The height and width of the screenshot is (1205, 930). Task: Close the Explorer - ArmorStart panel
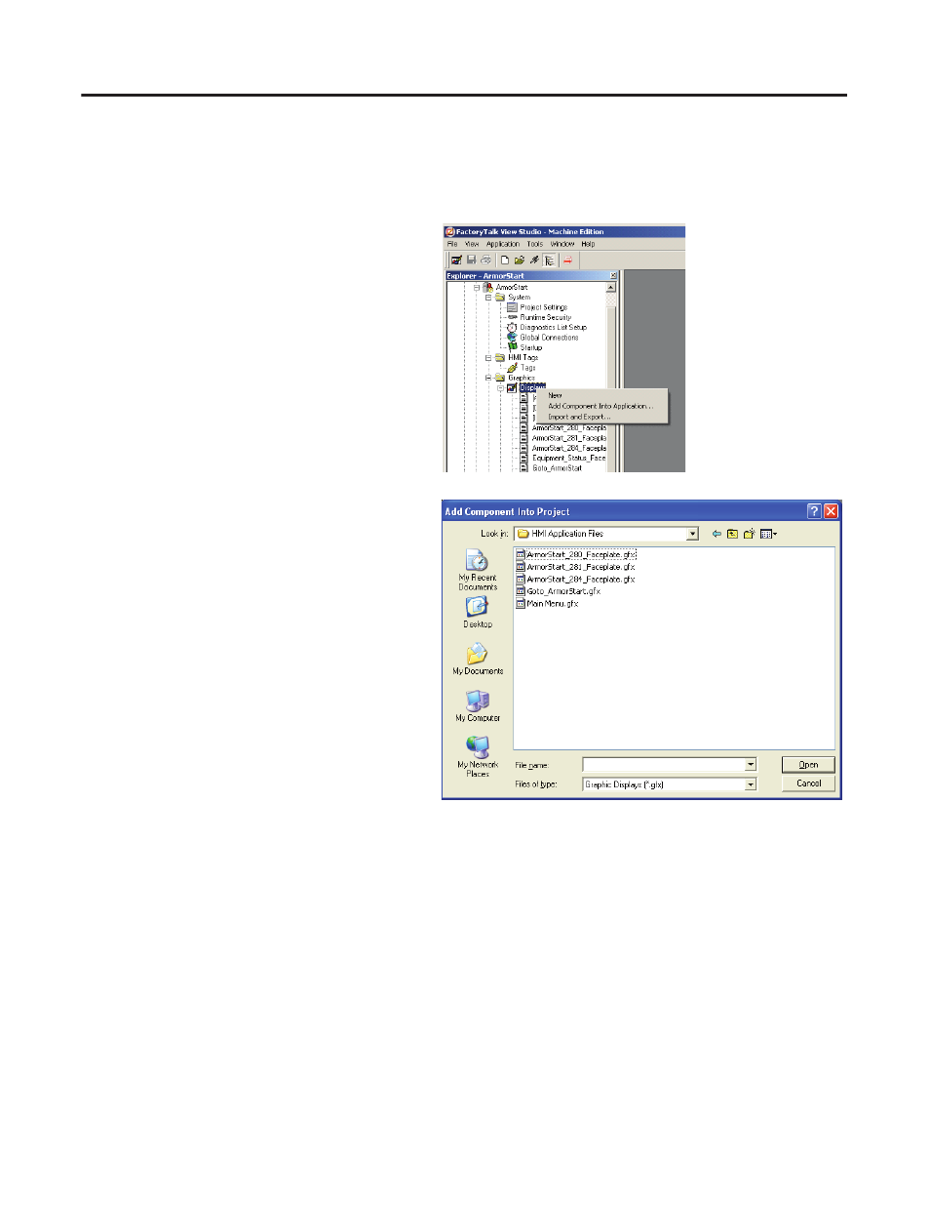tap(613, 276)
